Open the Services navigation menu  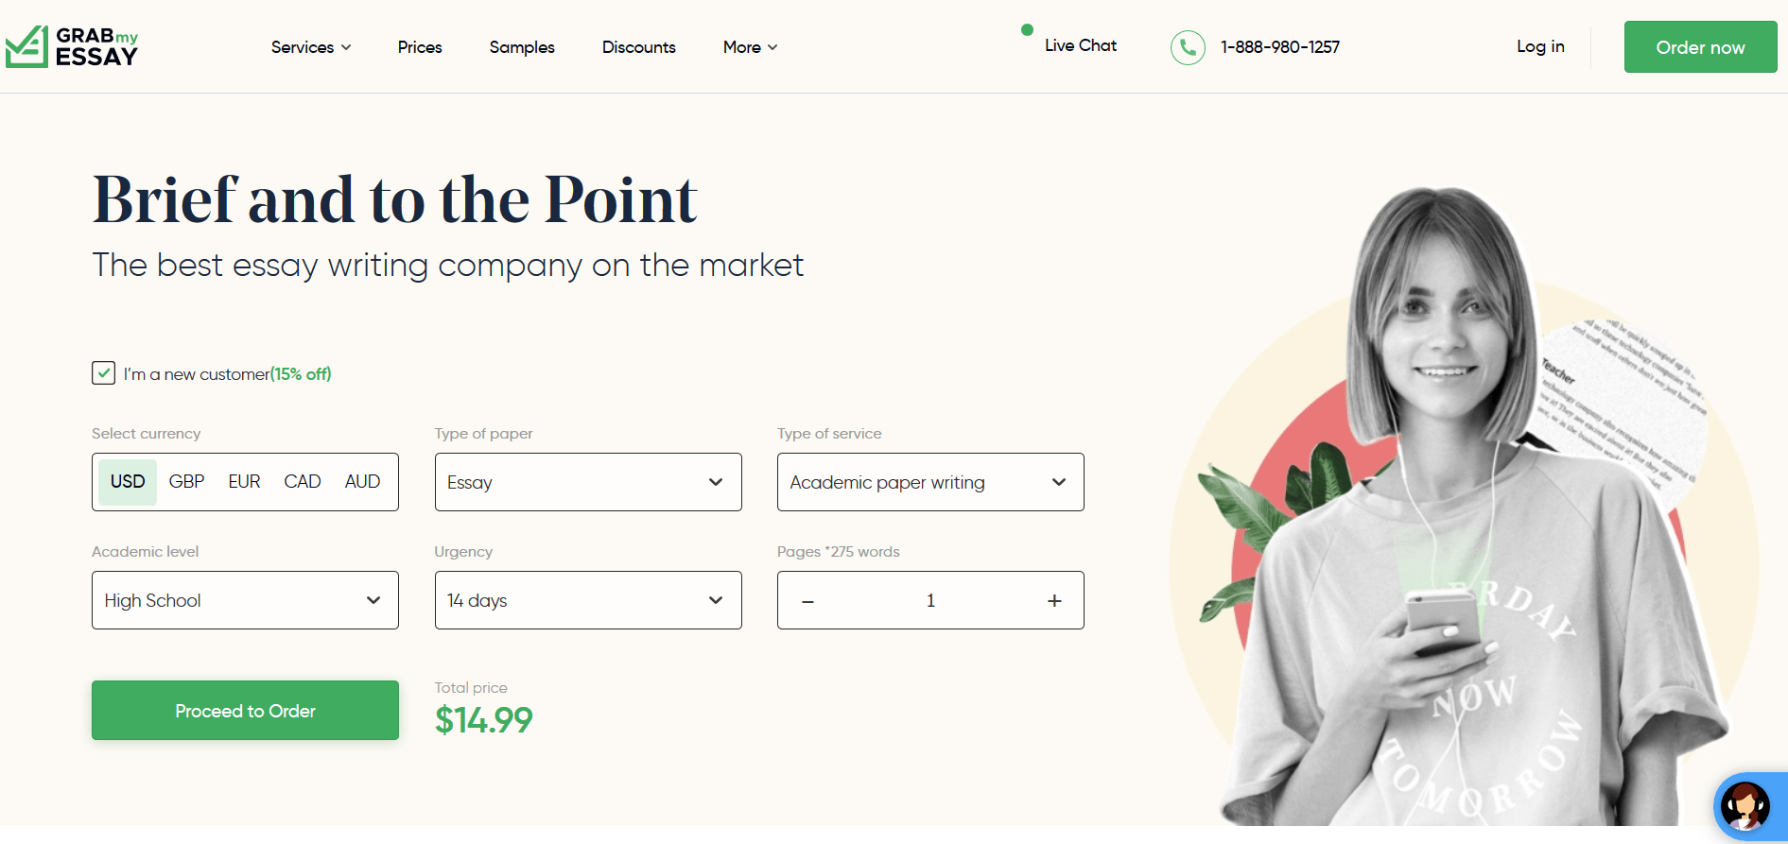[310, 47]
